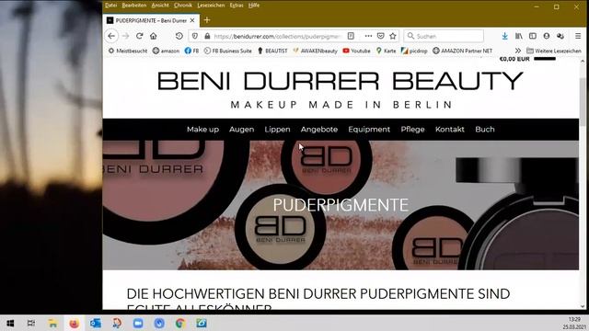Open the Make up navigation item
This screenshot has height=331, width=589.
click(x=202, y=130)
